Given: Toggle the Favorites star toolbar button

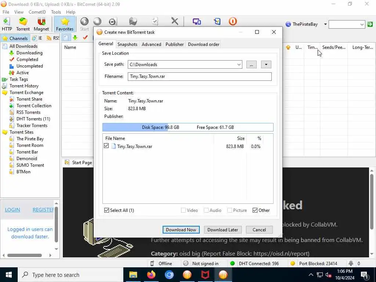Looking at the screenshot, I should click(x=65, y=24).
